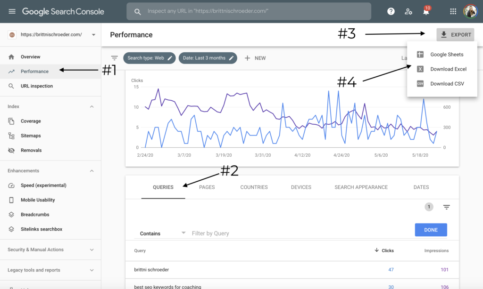Viewport: 483px width, 289px height.
Task: Open the Removals page
Action: point(50,150)
